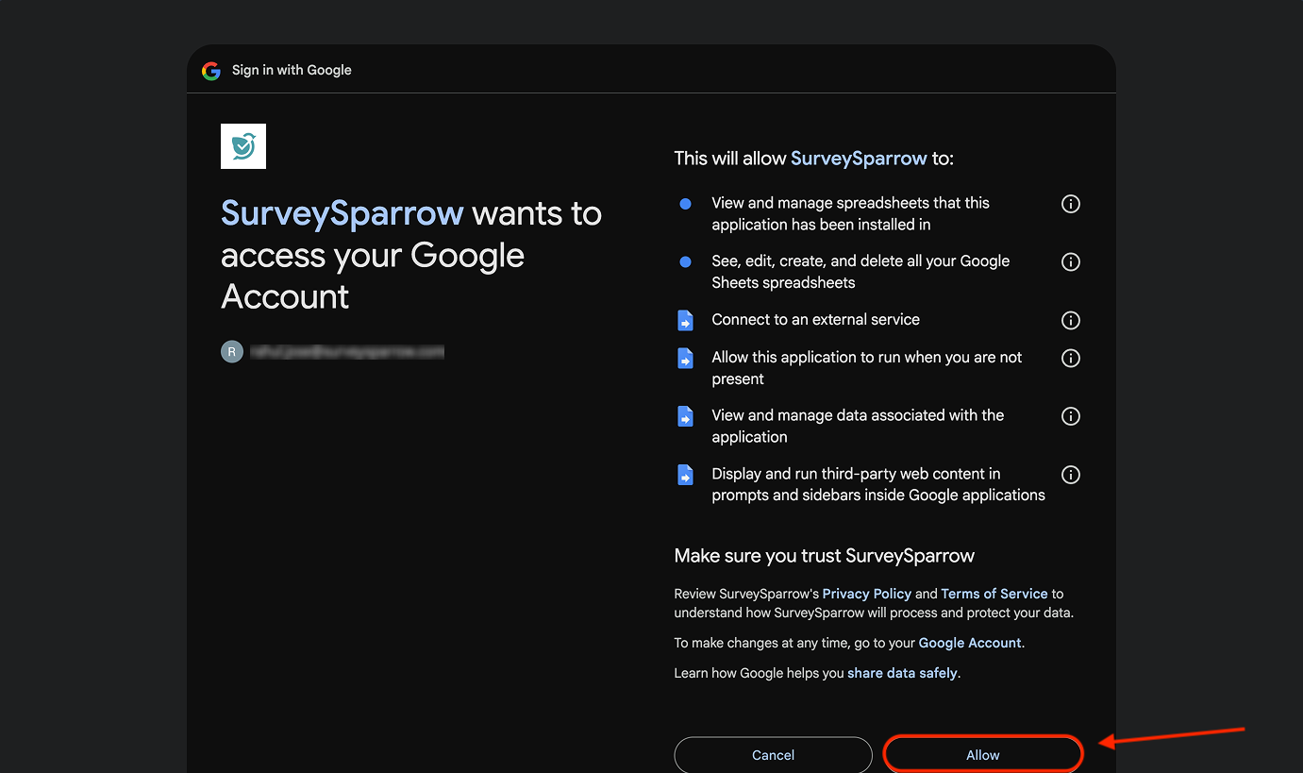
Task: Click the blurred account email address
Action: (346, 352)
